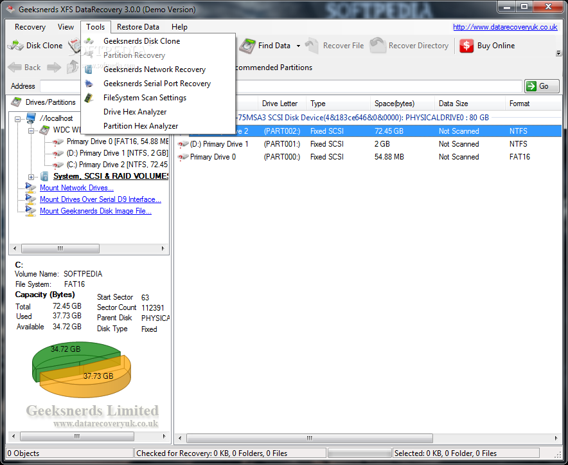Sort by the Type column header

(x=338, y=104)
